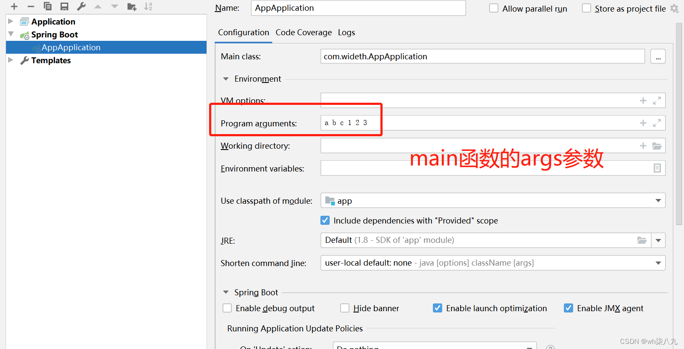This screenshot has height=349, width=684.
Task: Open the Store as project file gear settings
Action: [x=675, y=9]
